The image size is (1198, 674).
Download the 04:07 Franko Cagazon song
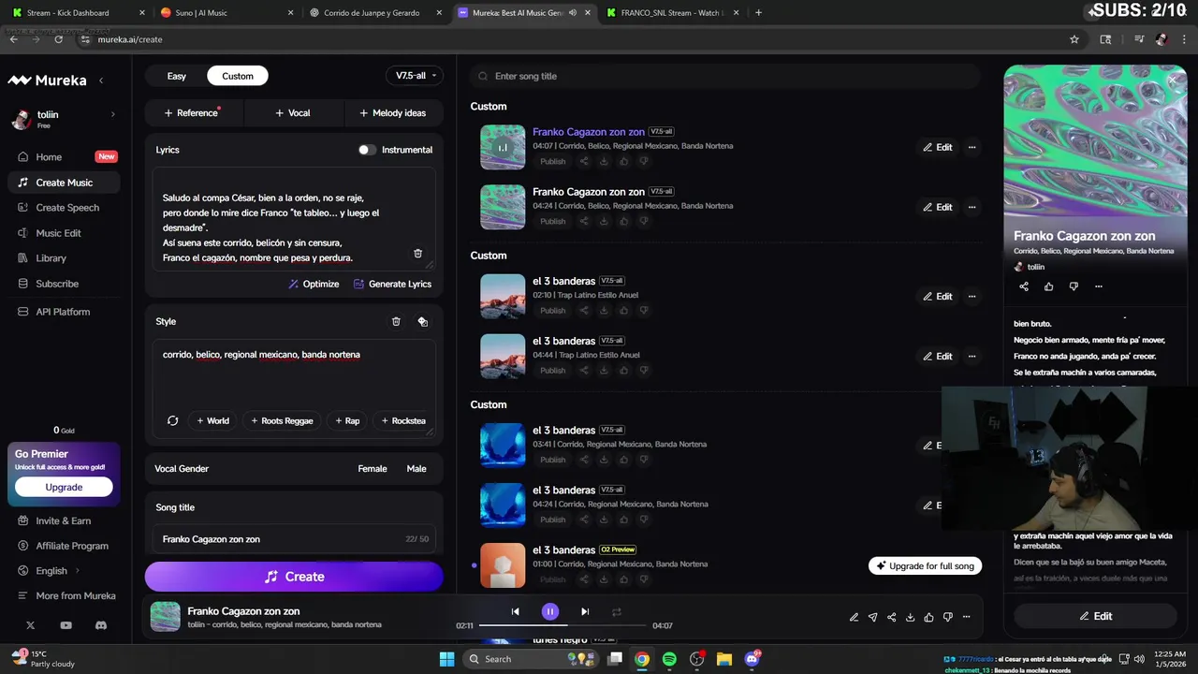[x=604, y=161]
